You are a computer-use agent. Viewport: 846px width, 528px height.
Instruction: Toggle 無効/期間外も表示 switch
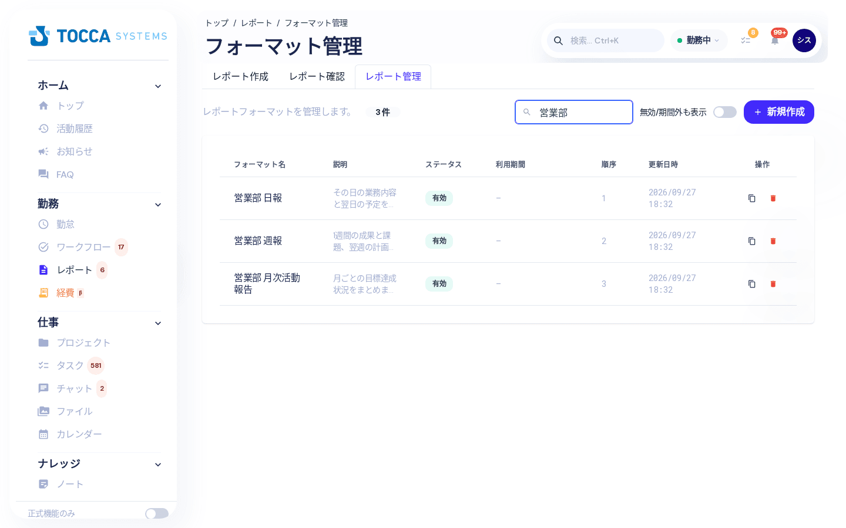coord(725,112)
